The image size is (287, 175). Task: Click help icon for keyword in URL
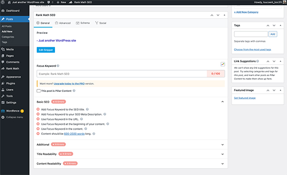(81, 119)
